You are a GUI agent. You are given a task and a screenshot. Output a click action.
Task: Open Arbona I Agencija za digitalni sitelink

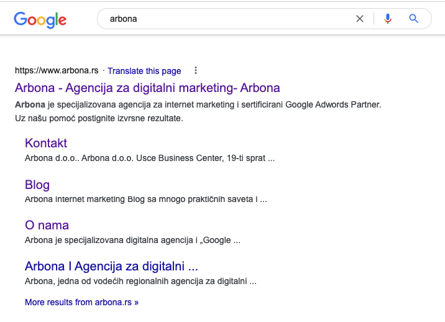pos(111,266)
